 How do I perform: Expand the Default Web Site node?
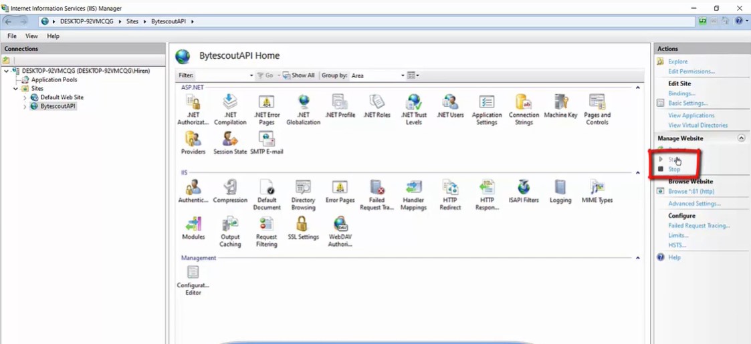25,98
